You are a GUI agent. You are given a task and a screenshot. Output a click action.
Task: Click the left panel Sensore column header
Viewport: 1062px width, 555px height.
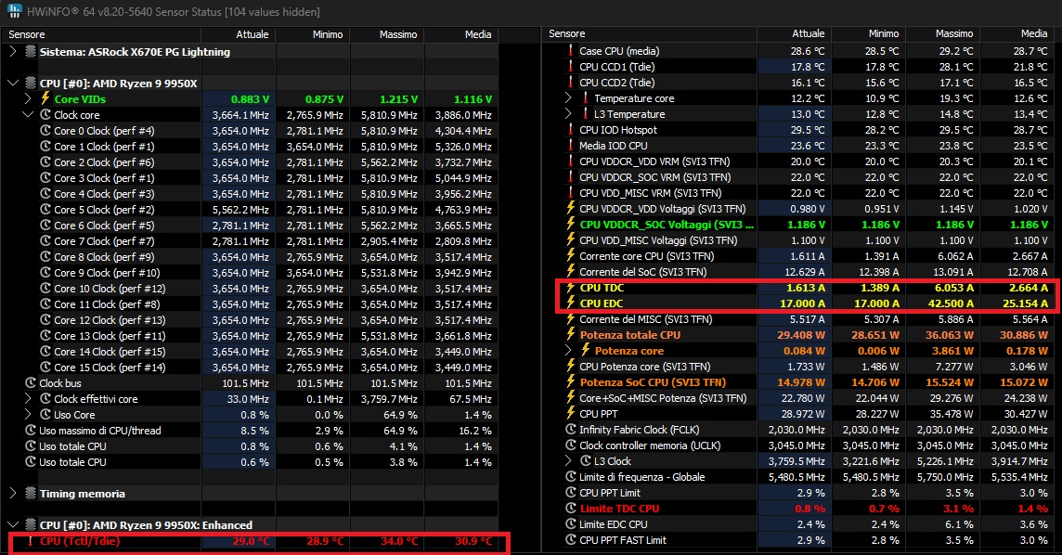pos(101,34)
